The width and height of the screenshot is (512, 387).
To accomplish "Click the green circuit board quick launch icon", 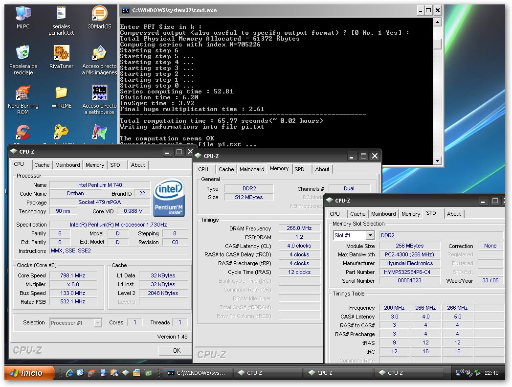I will (148, 373).
